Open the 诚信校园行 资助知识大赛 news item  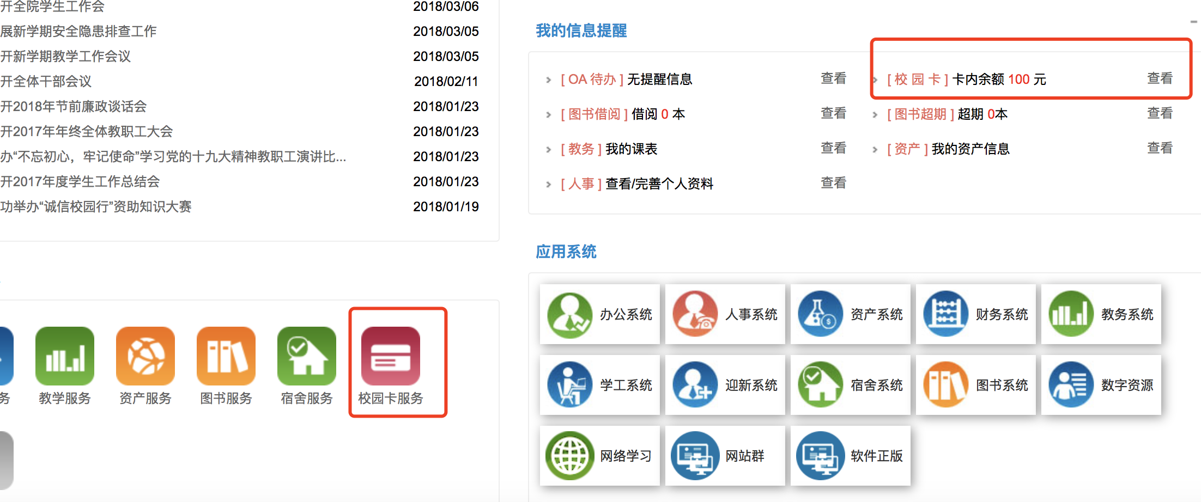click(96, 207)
